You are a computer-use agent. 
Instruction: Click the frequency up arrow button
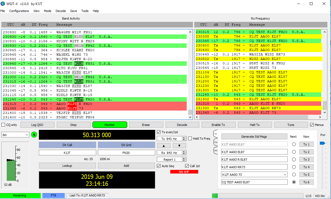164,146
